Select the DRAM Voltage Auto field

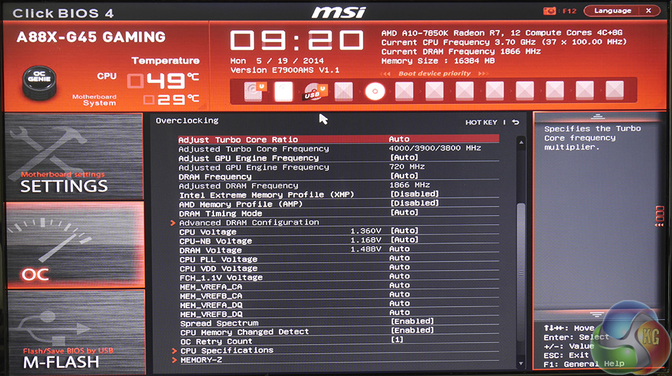click(x=400, y=249)
